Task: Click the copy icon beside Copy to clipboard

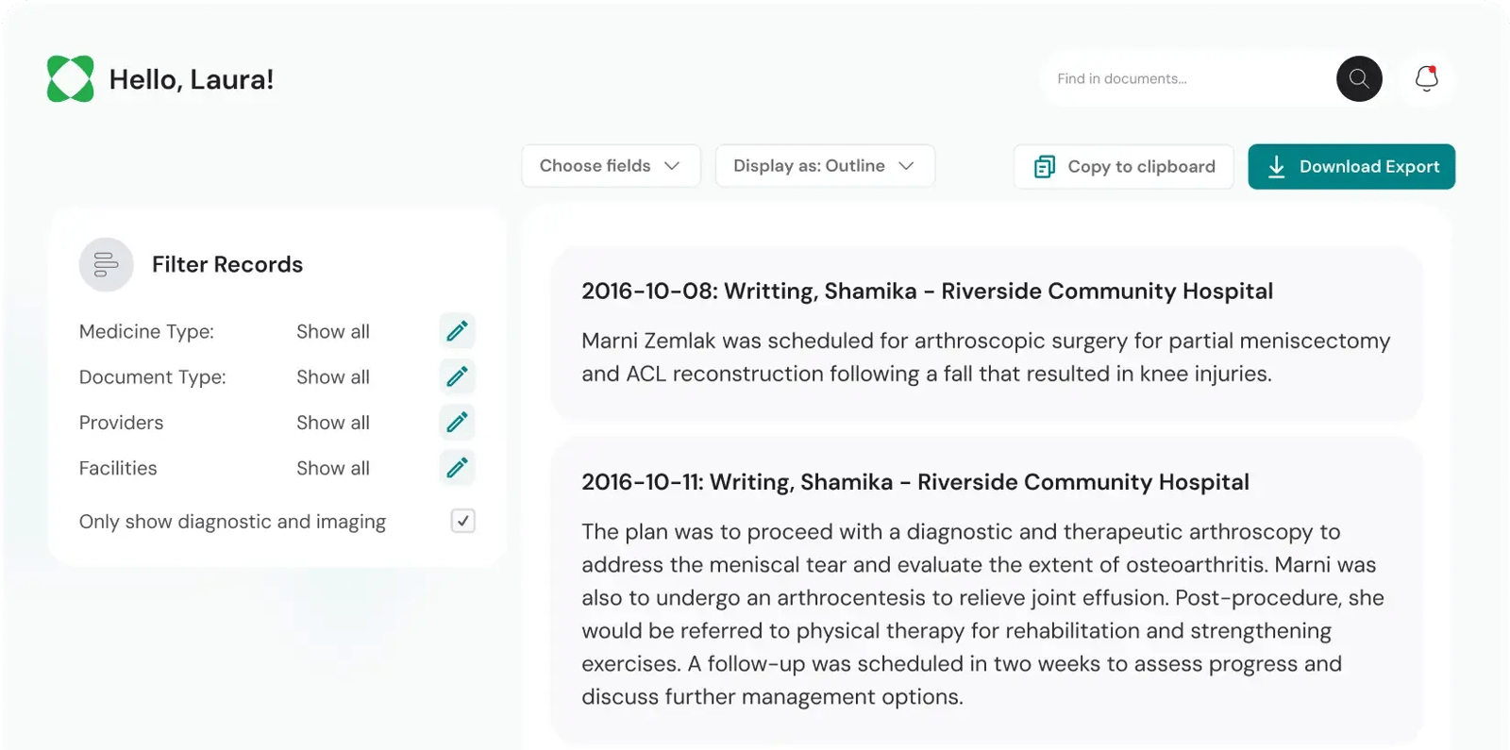Action: (1045, 167)
